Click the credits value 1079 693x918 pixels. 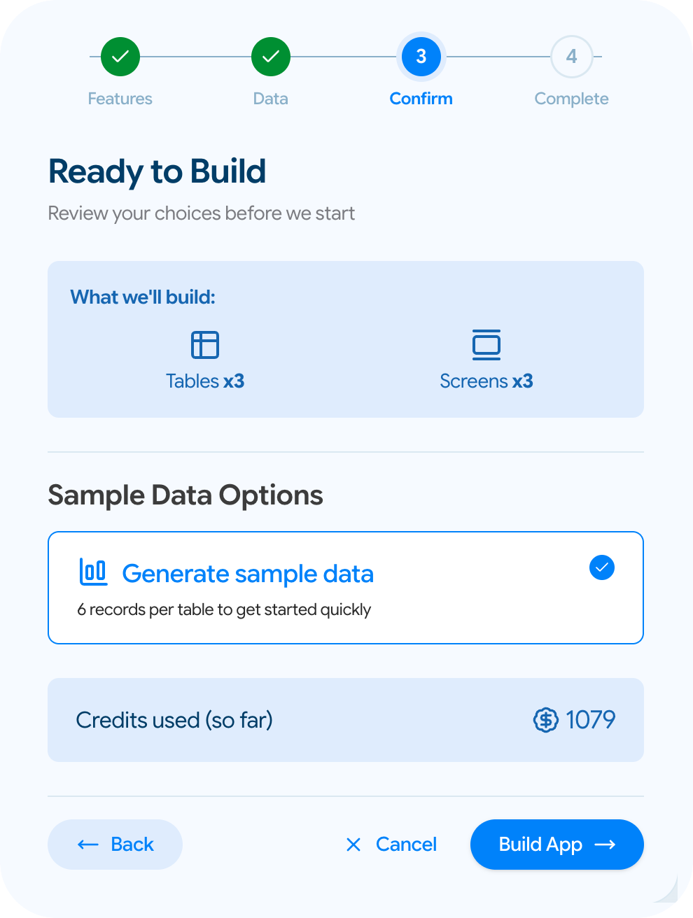(x=591, y=719)
